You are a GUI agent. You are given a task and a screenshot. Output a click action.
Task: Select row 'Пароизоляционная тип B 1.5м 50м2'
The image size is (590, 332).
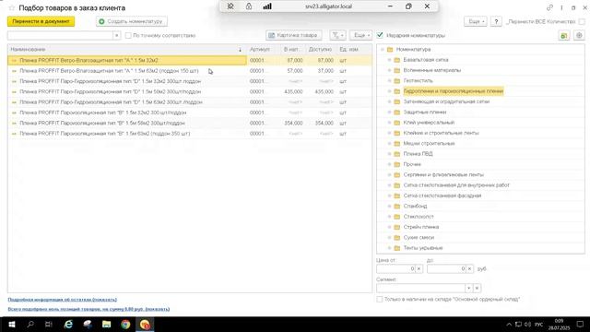tap(190, 123)
